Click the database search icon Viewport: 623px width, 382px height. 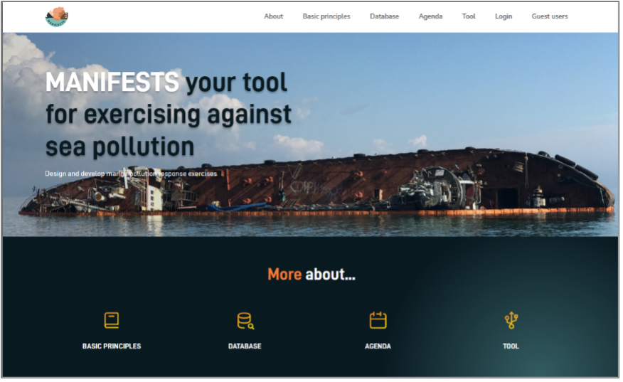(245, 321)
